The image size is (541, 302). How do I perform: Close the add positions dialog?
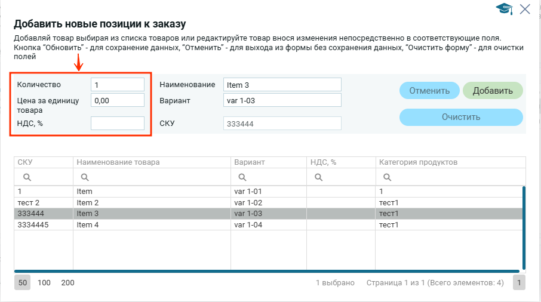tap(525, 9)
